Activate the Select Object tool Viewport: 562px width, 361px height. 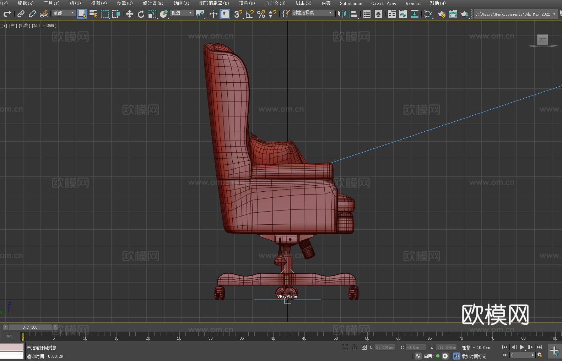pos(82,14)
